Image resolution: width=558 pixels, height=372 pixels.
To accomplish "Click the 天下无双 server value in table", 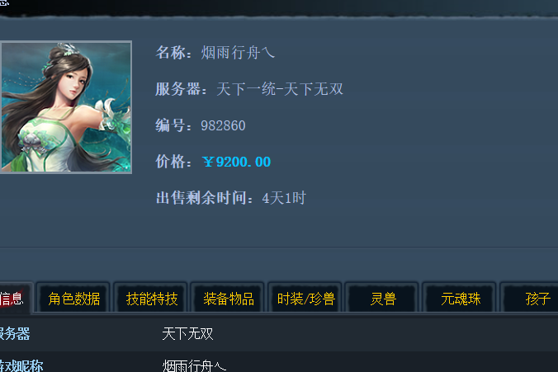I will (187, 333).
